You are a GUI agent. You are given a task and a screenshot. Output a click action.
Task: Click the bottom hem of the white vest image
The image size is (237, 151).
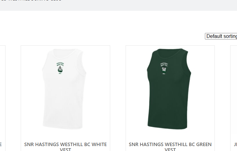(63, 127)
